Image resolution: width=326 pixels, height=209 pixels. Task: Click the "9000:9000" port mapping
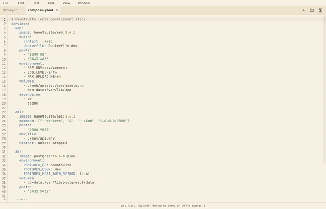pyautogui.click(x=39, y=130)
